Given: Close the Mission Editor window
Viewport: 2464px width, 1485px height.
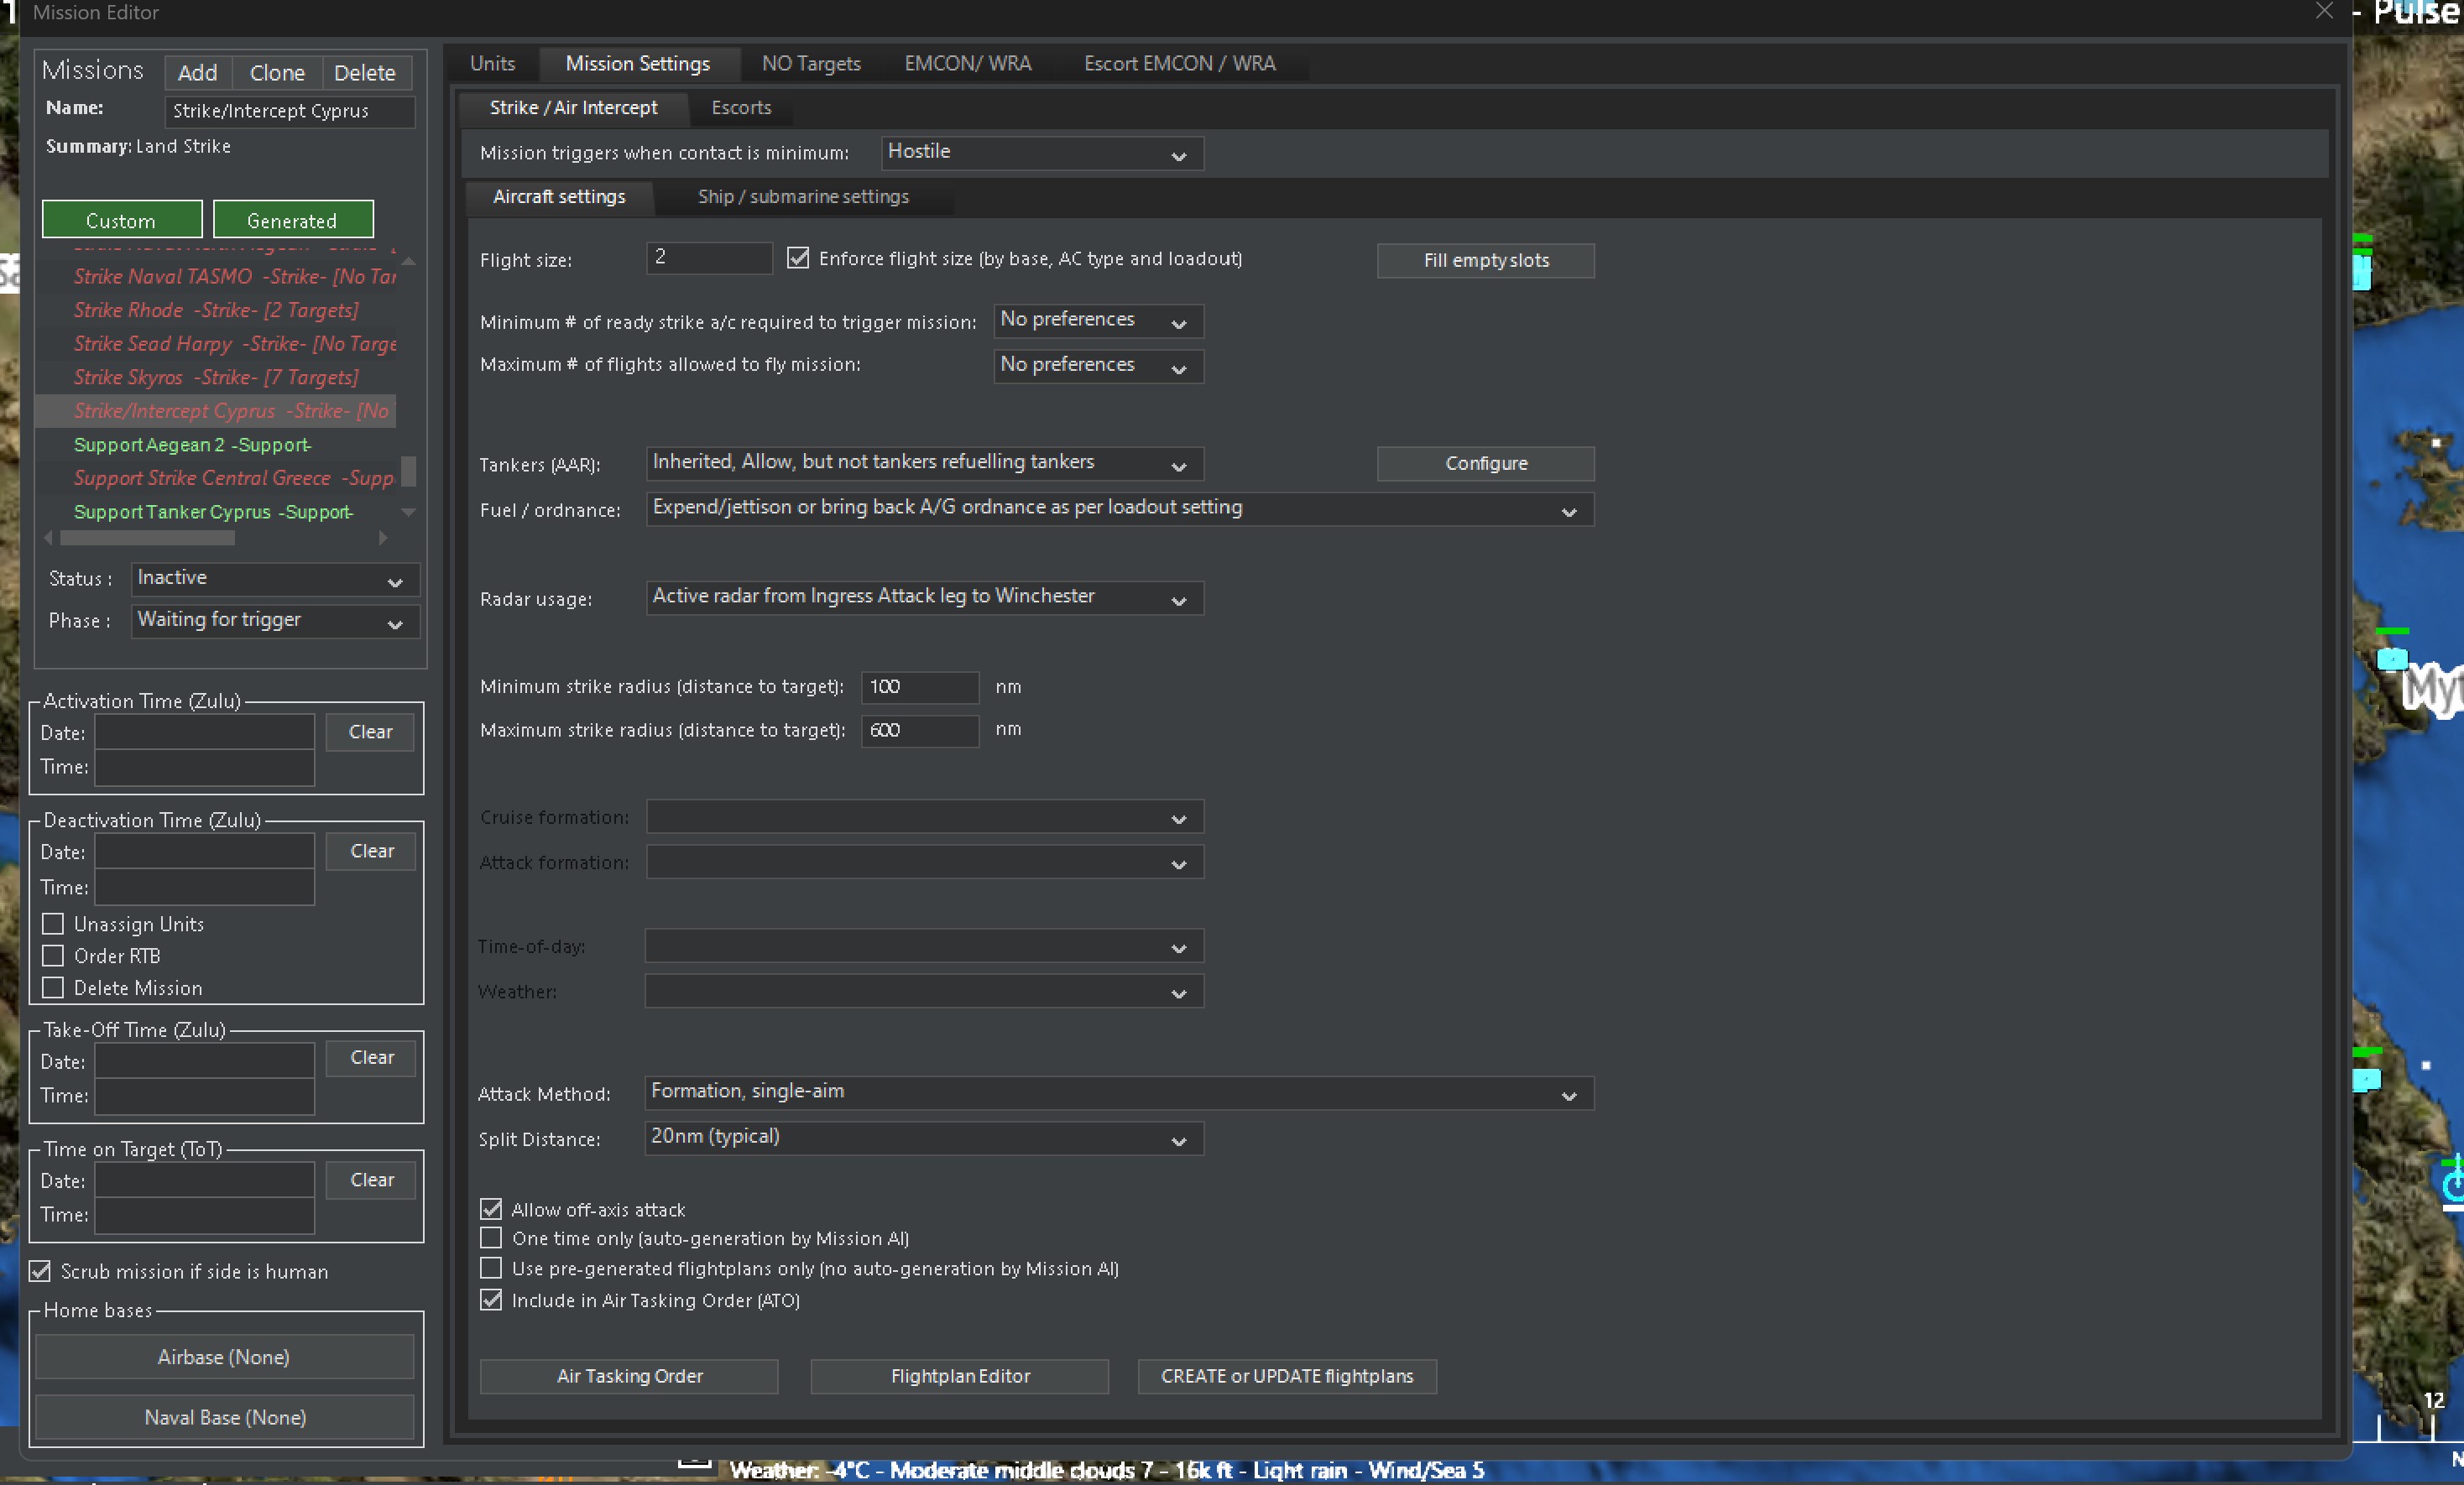Looking at the screenshot, I should [2324, 11].
